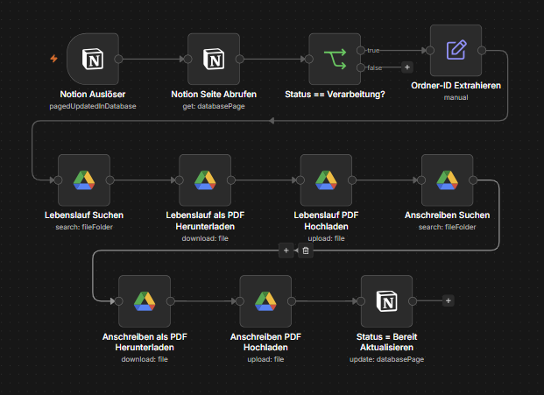The height and width of the screenshot is (395, 544).
Task: Click the 'Status == Verarbeitung?' label
Action: pos(335,95)
